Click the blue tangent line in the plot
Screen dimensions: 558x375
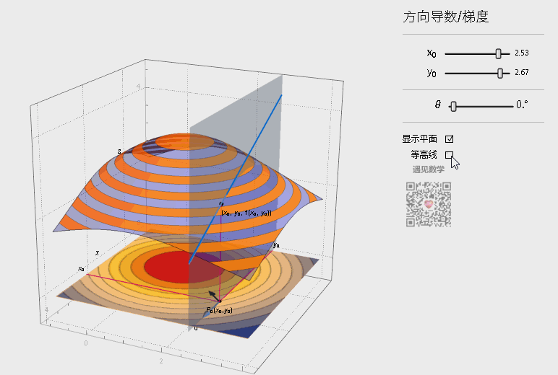pos(235,180)
